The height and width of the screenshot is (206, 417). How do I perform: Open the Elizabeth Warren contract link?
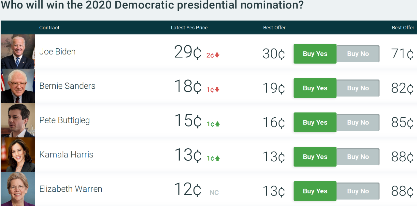pyautogui.click(x=71, y=189)
